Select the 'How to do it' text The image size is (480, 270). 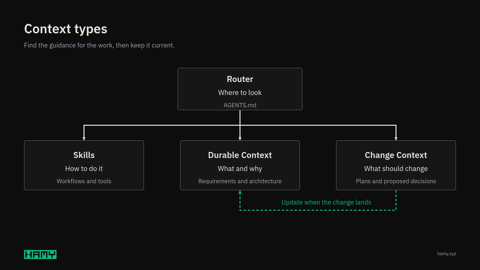[x=84, y=168]
